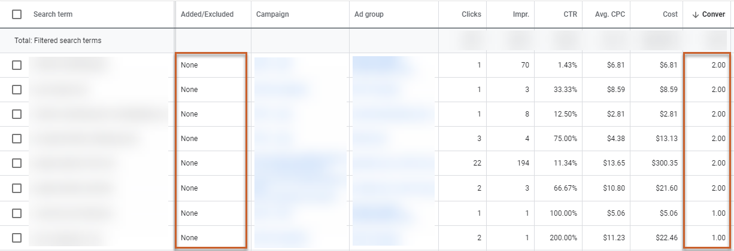Sort the table by Campaign header

pyautogui.click(x=272, y=14)
